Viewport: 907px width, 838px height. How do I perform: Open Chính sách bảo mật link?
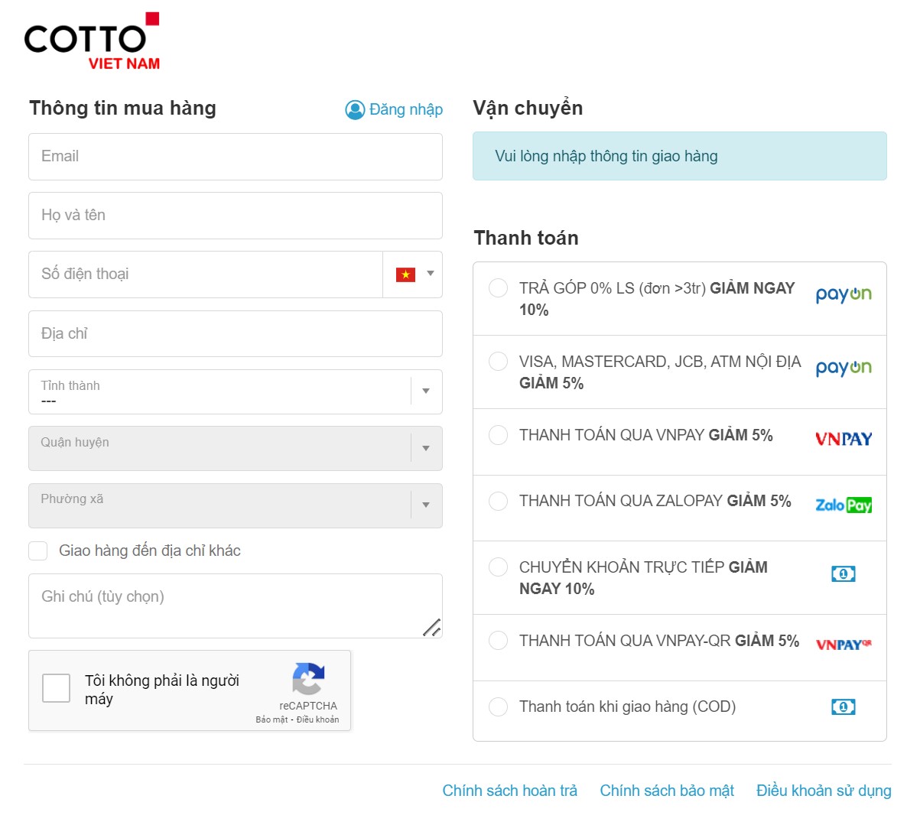666,791
